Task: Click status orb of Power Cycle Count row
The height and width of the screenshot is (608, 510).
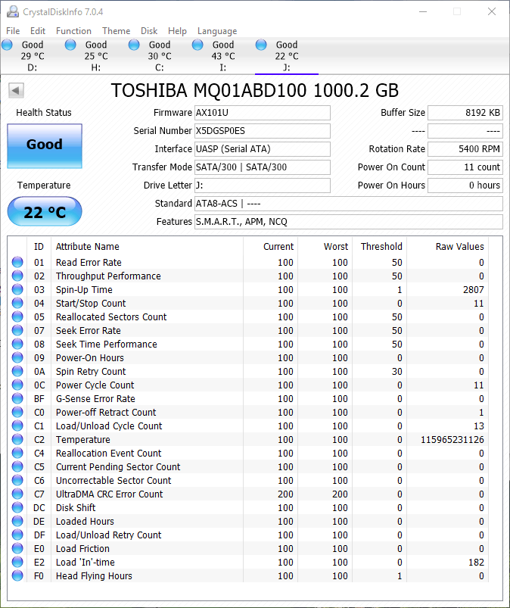Action: (x=17, y=385)
